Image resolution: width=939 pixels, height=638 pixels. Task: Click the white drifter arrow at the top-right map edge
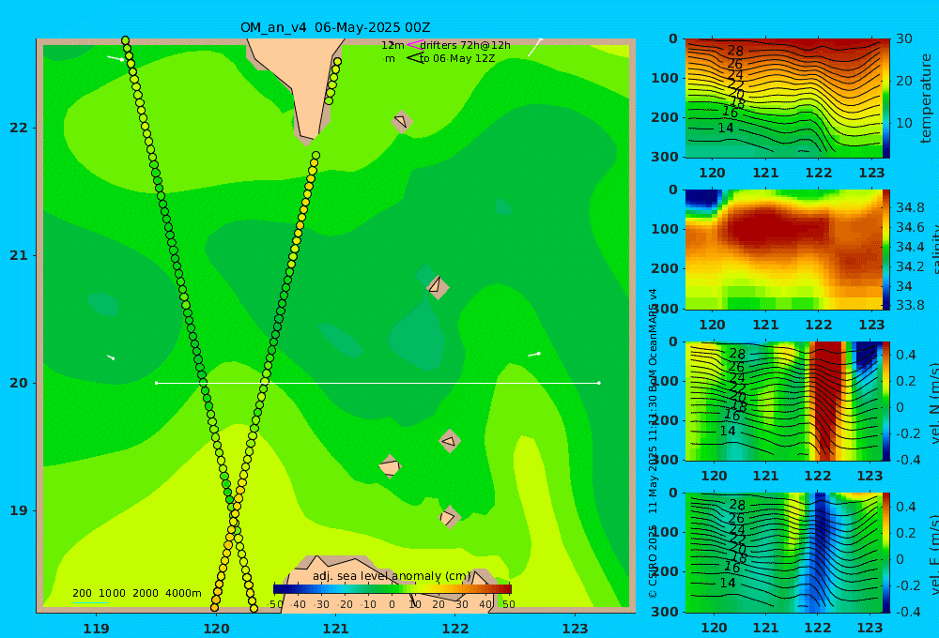535,47
